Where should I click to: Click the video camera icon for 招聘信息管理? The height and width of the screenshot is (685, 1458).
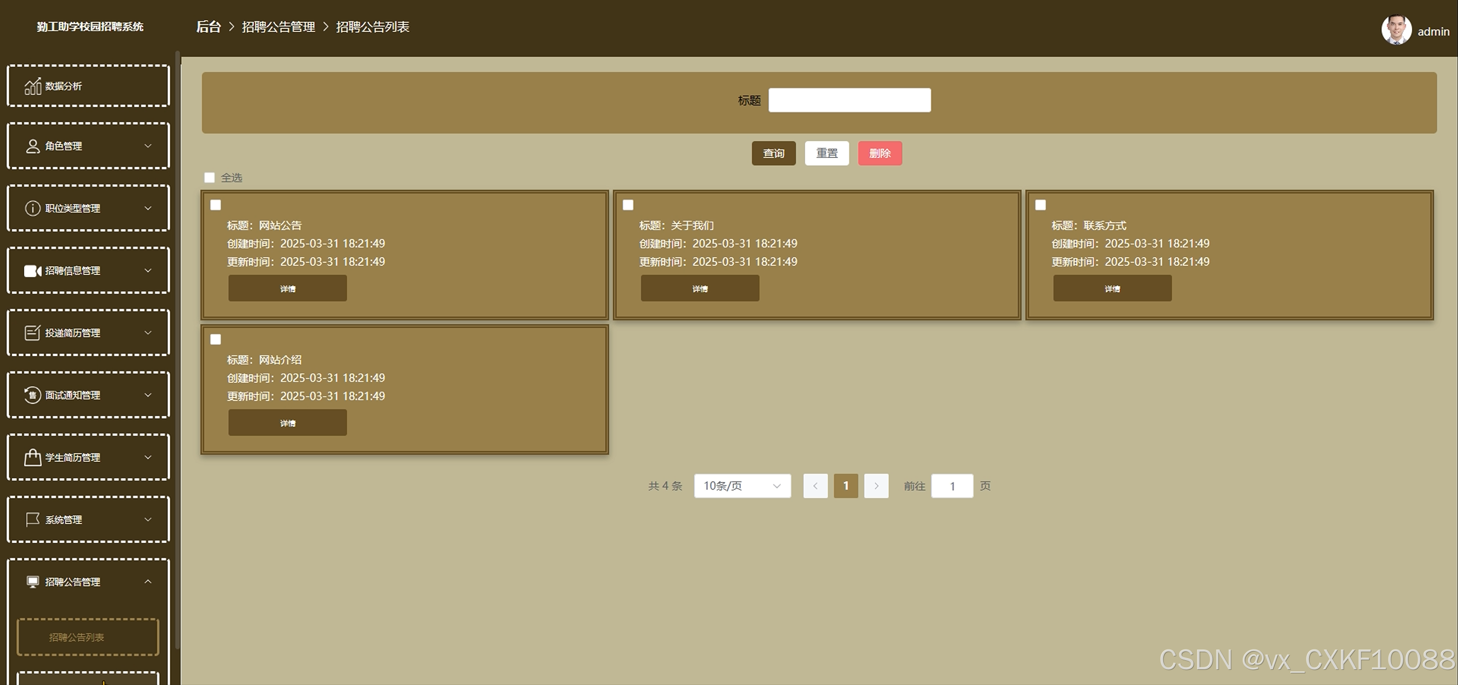click(x=33, y=270)
